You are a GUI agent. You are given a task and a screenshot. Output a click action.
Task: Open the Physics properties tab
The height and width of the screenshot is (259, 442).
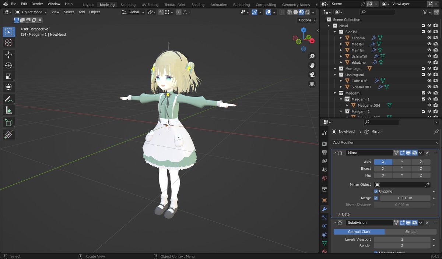point(325,226)
